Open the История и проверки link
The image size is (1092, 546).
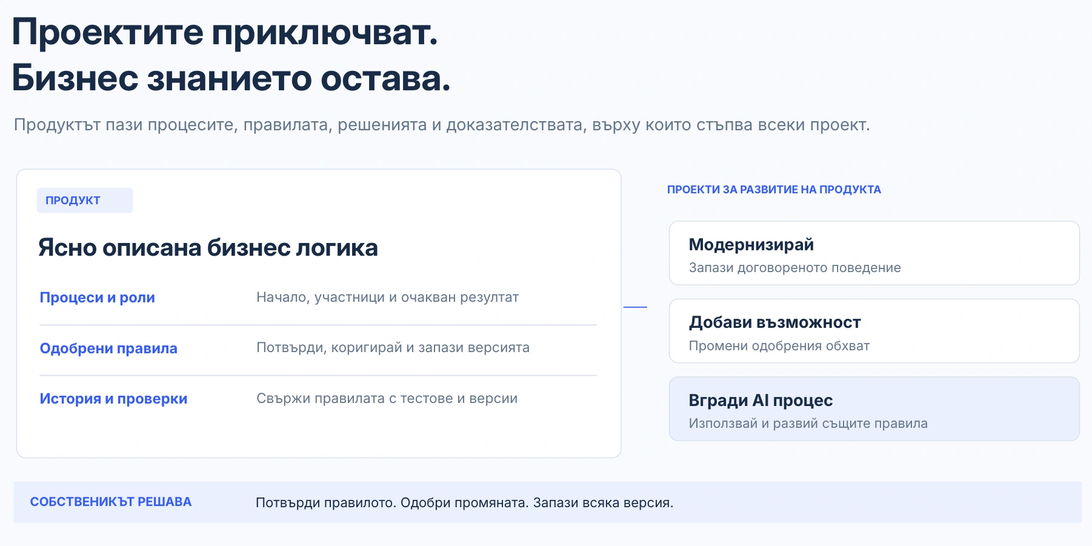tap(113, 399)
